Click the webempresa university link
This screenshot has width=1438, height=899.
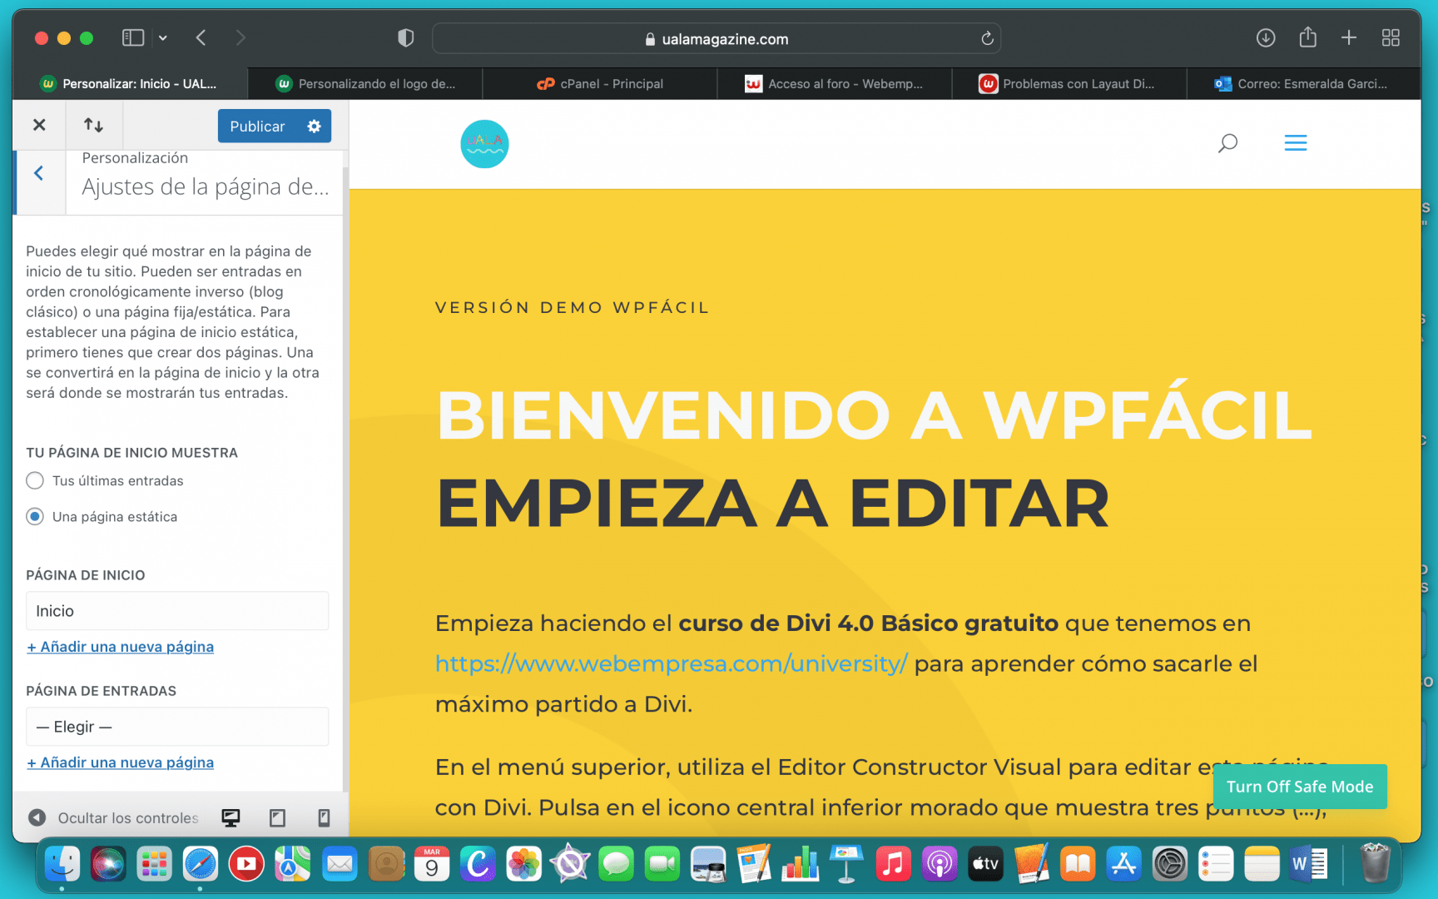point(671,663)
